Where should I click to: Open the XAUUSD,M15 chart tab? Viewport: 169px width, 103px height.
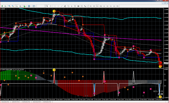(5, 102)
